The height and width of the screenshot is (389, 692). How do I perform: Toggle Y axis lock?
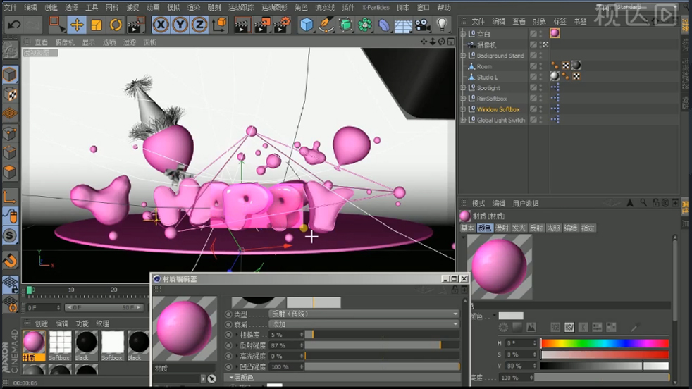(180, 25)
